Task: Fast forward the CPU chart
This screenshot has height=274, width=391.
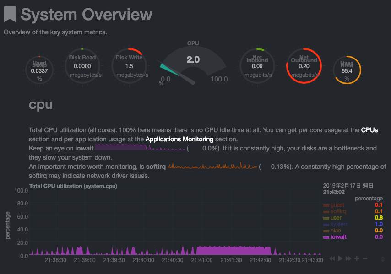Action: [x=348, y=258]
